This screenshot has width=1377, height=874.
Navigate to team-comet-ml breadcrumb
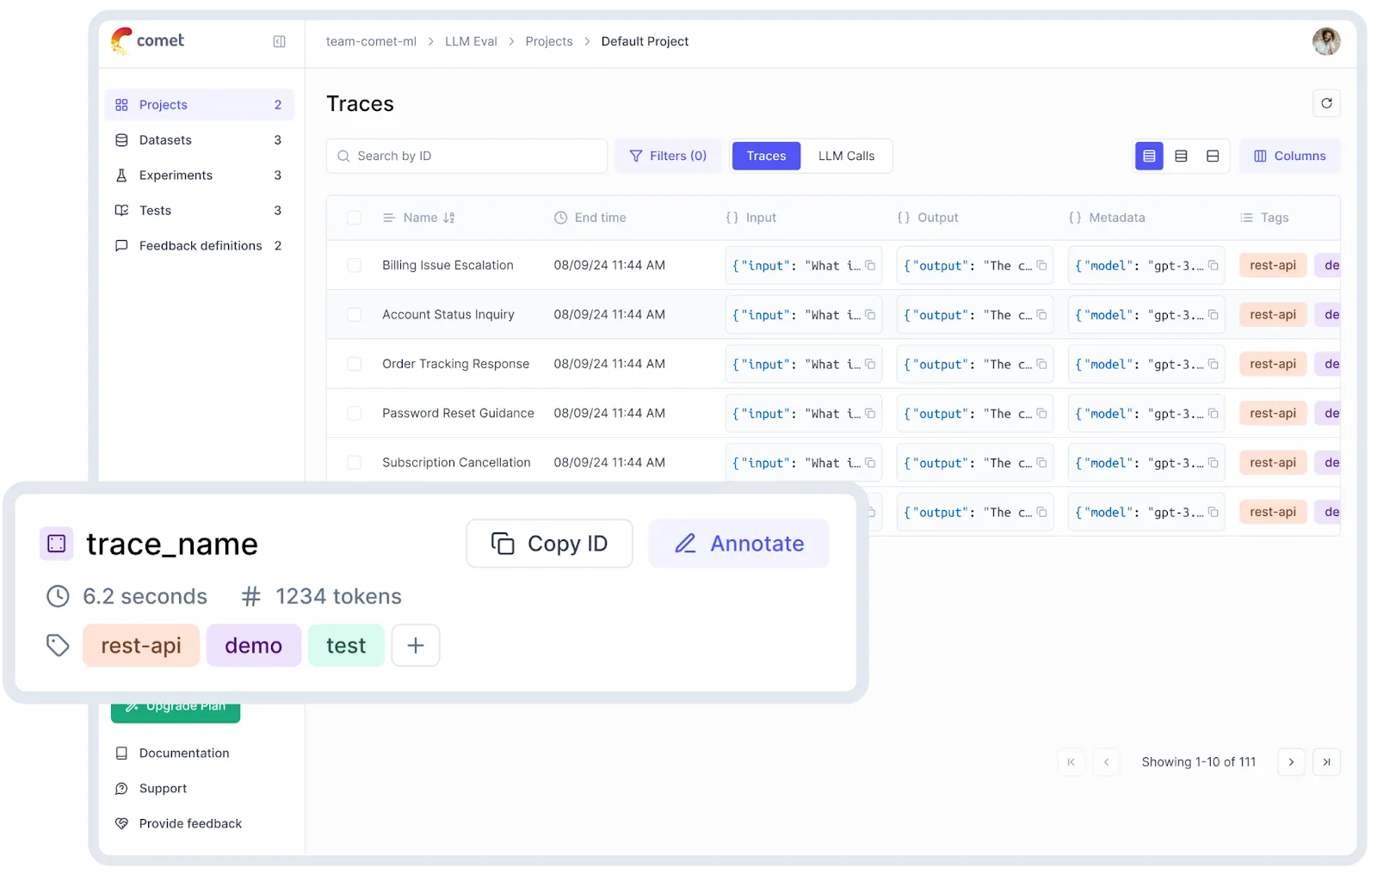pyautogui.click(x=371, y=41)
